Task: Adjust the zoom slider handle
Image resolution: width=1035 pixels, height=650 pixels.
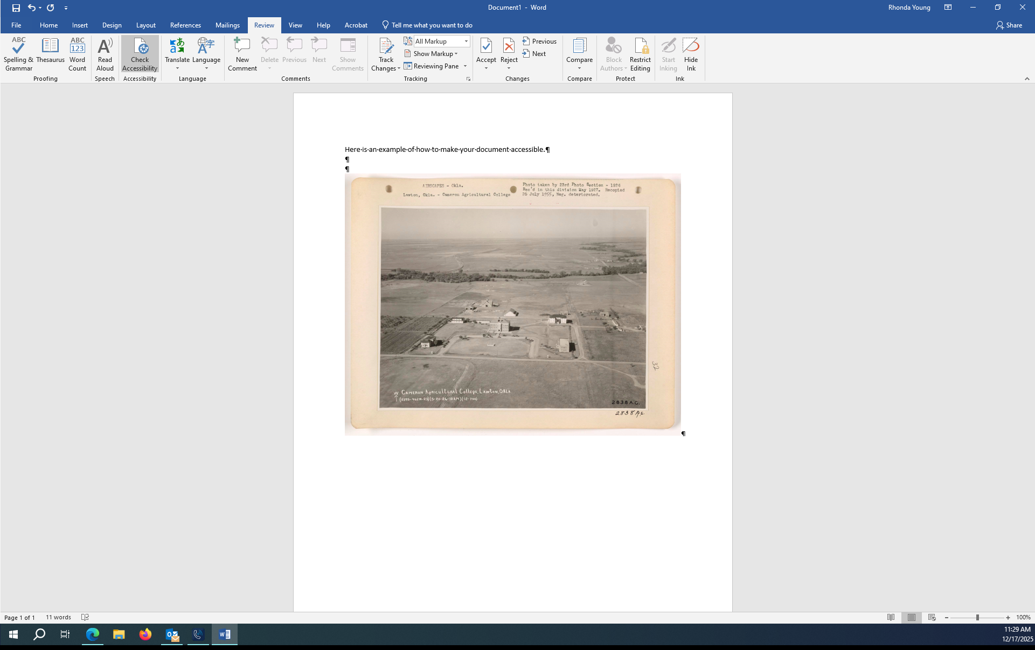Action: (x=977, y=618)
